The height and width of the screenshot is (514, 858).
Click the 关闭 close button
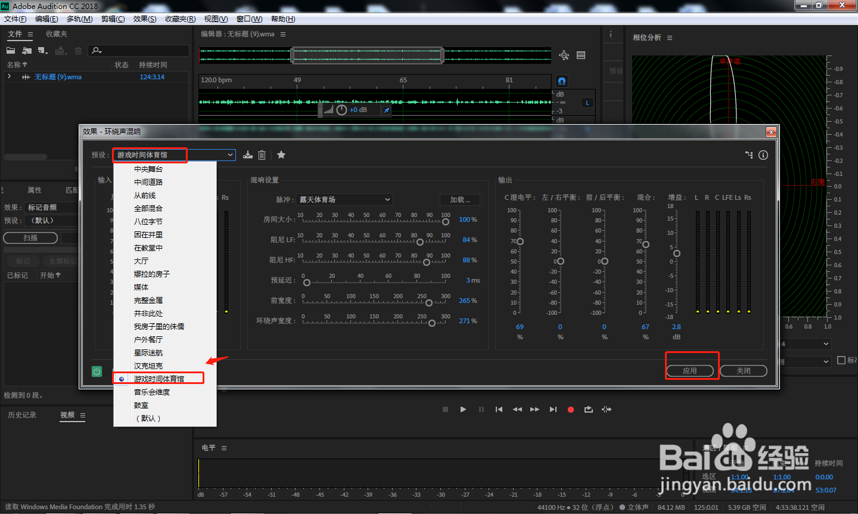744,371
